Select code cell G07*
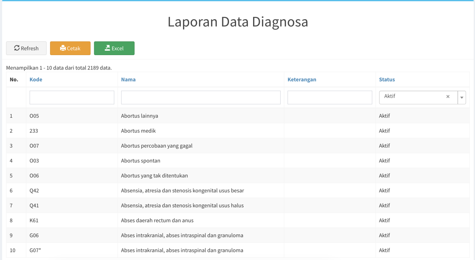 pos(35,250)
